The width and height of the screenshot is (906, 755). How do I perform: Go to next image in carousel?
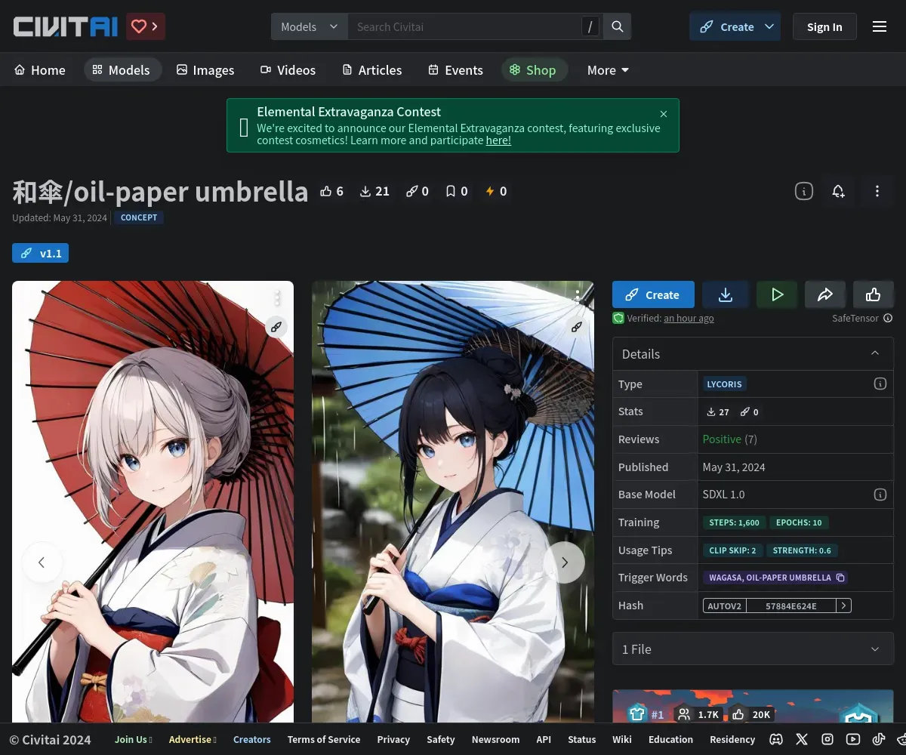point(564,562)
